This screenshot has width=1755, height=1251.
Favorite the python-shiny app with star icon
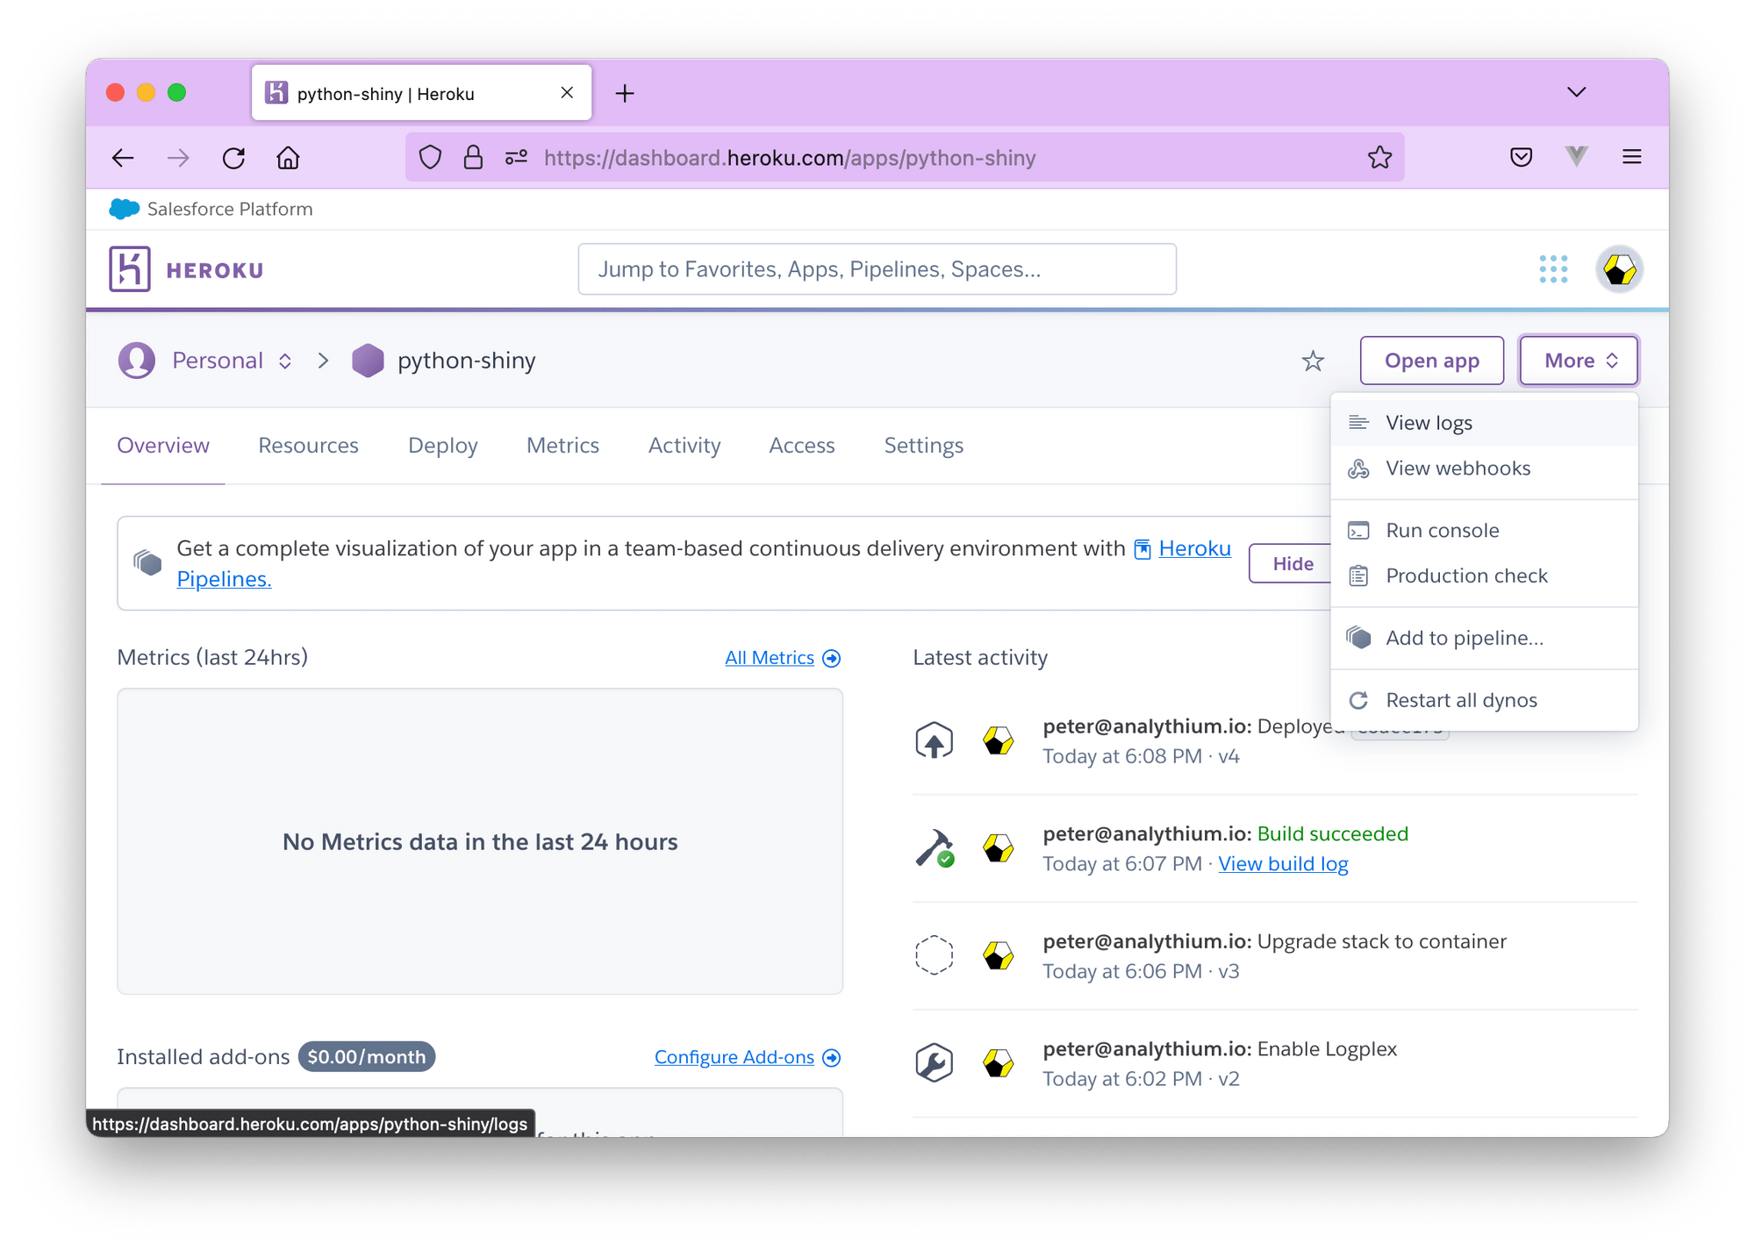1312,361
